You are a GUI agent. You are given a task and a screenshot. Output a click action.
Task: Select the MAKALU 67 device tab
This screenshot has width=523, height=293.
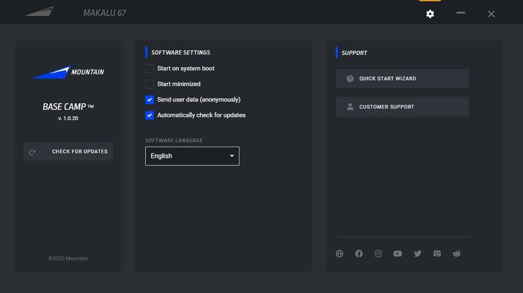click(105, 13)
